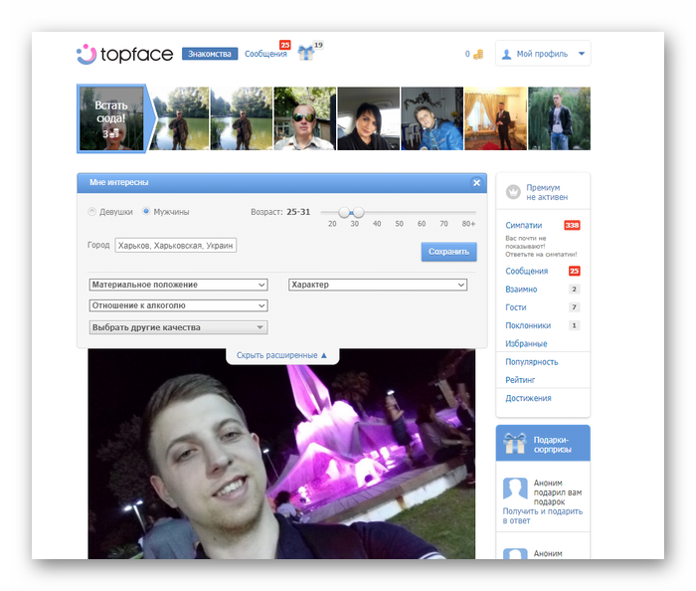Open the 'Выбрать другие качества' dropdown

click(x=178, y=327)
